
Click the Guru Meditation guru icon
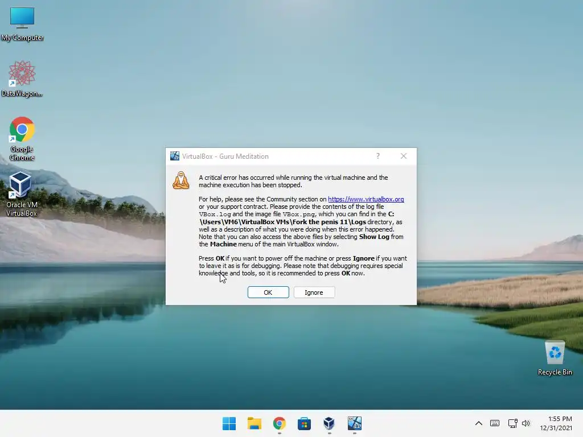click(x=180, y=180)
